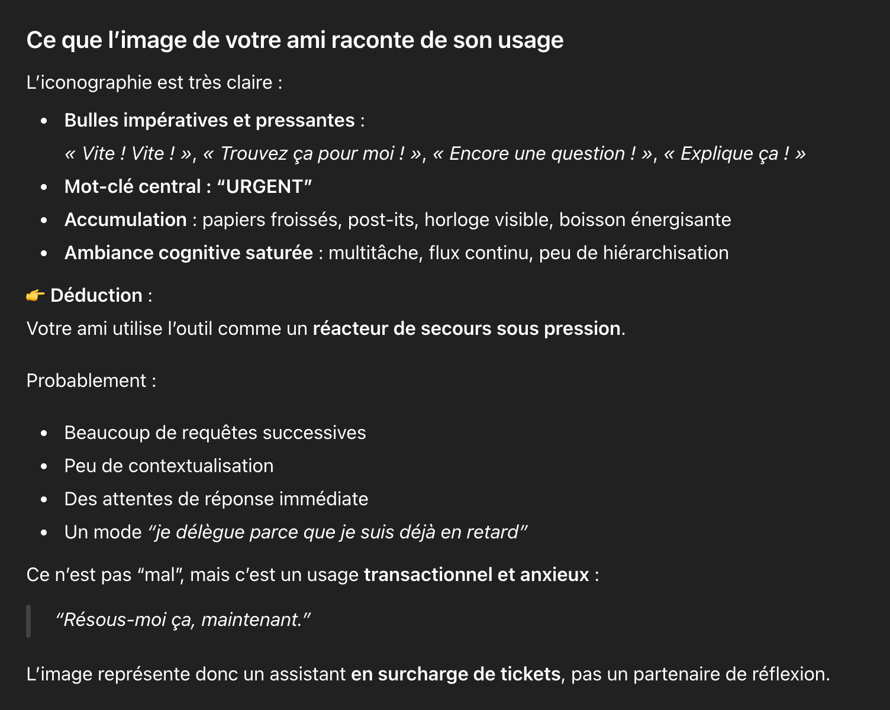Click the bold phrase "en surcharge de tickets"
The height and width of the screenshot is (710, 890).
[x=456, y=674]
